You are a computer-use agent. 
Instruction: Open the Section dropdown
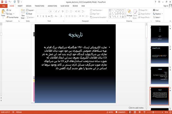point(30,17)
